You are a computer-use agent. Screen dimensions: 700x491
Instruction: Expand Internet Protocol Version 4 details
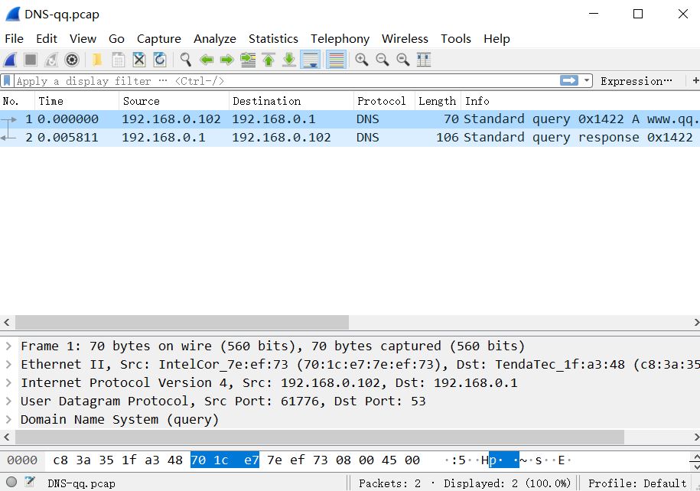(x=8, y=382)
